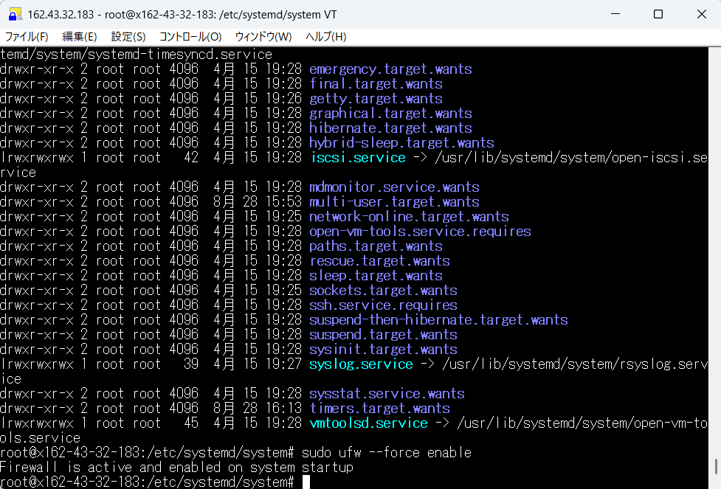The height and width of the screenshot is (489, 721).
Task: Click suspend.target.wants directory name
Action: tap(383, 334)
